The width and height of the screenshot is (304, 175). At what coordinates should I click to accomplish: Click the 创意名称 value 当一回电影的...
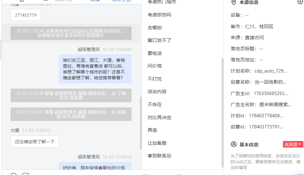pos(270,82)
